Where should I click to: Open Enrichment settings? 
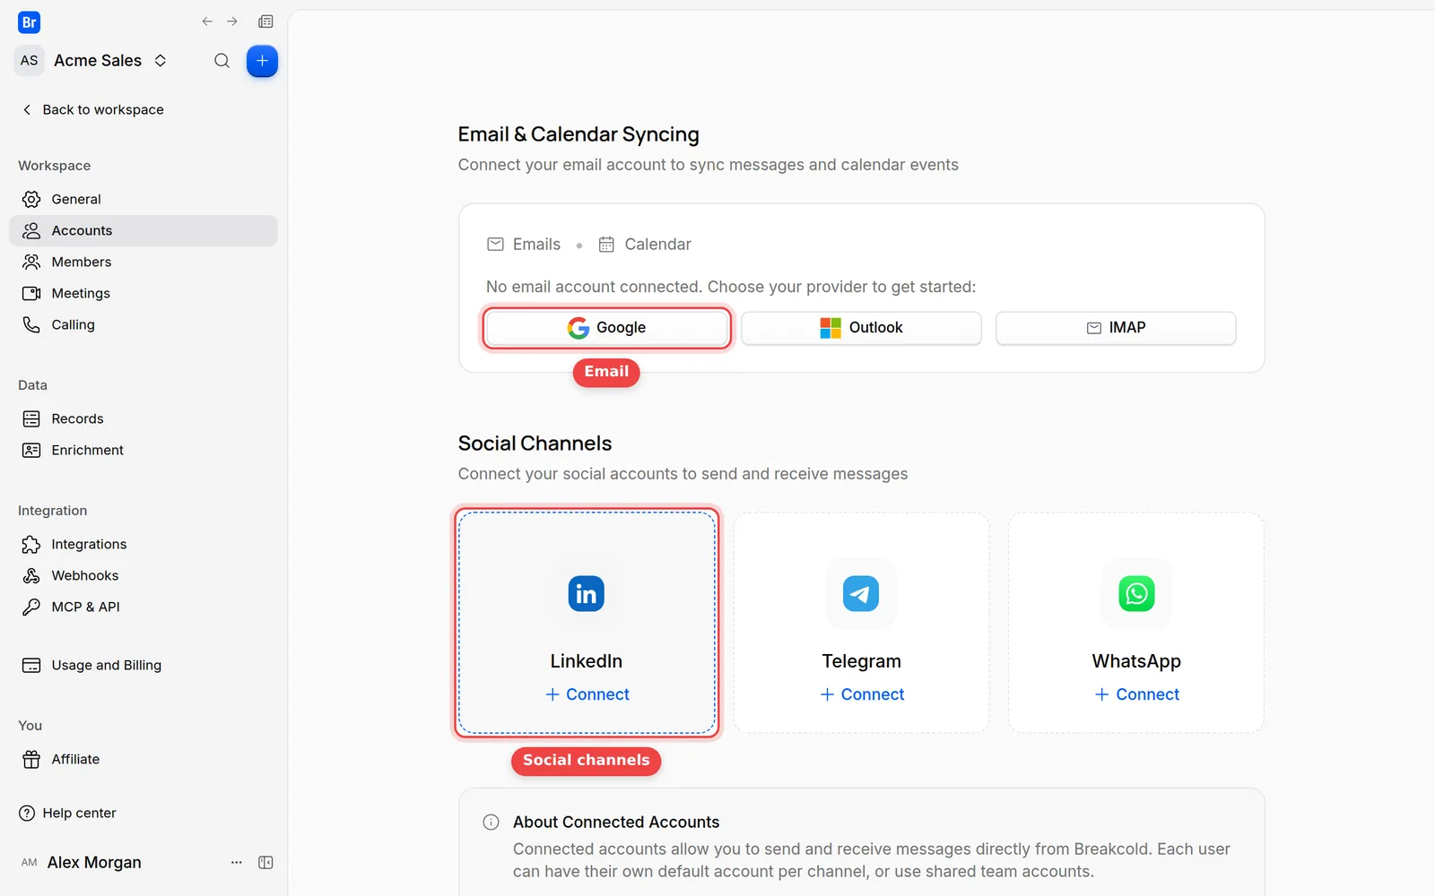143,450
